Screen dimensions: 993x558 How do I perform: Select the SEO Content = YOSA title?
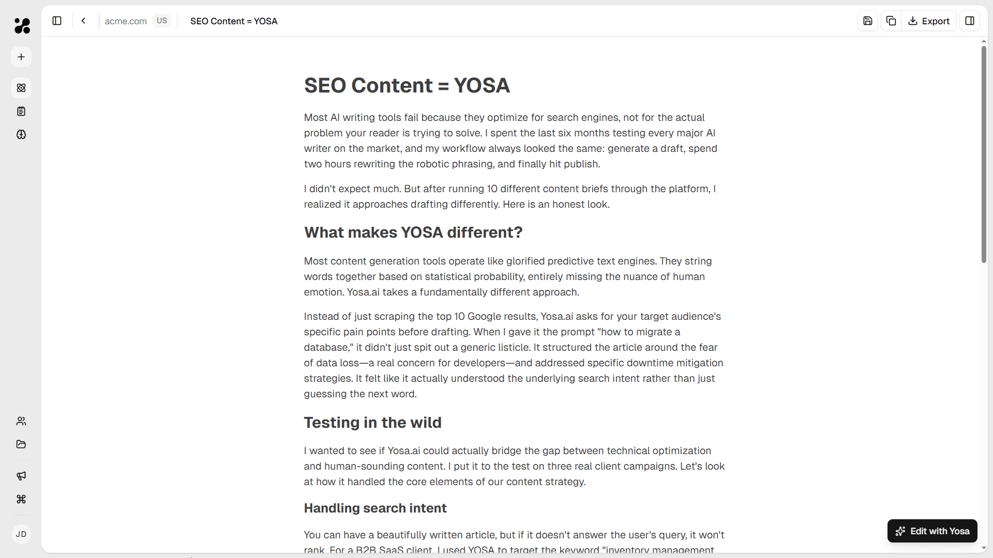click(x=234, y=21)
